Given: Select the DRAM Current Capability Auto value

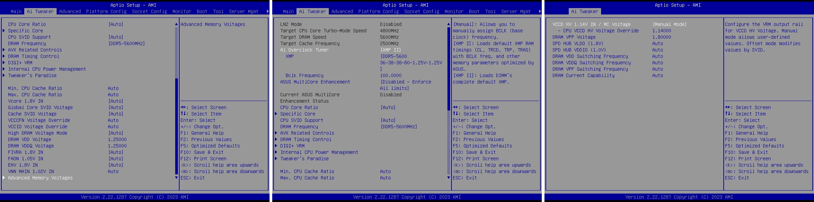Looking at the screenshot, I should [x=657, y=75].
